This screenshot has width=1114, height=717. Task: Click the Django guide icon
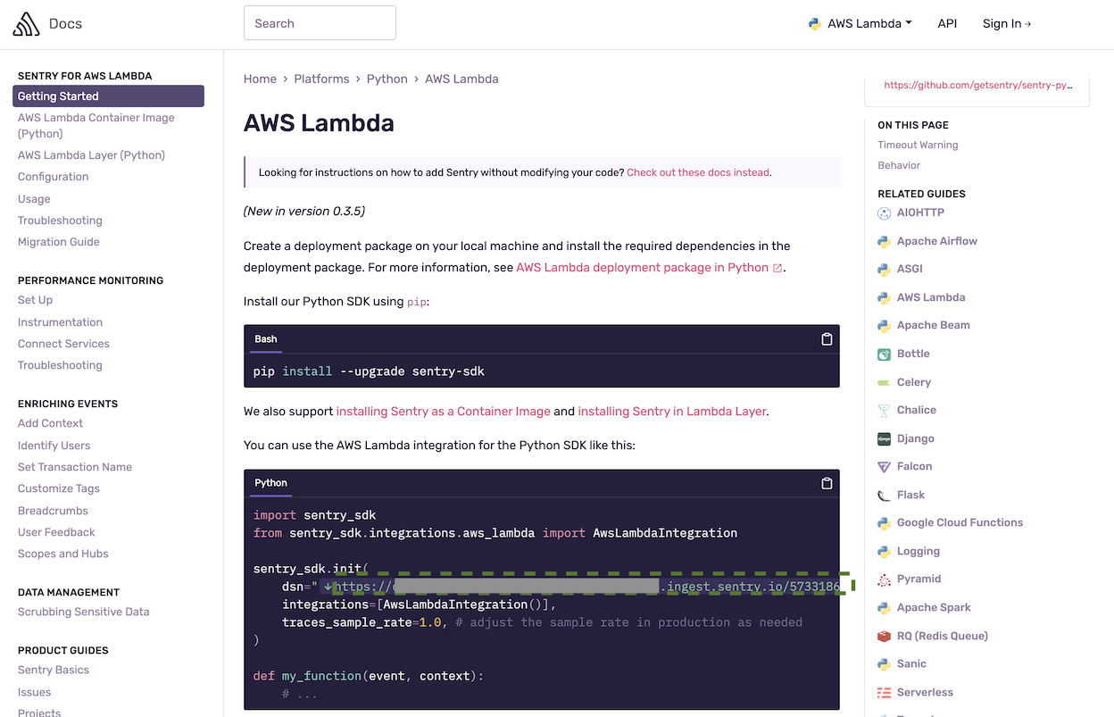(x=884, y=439)
